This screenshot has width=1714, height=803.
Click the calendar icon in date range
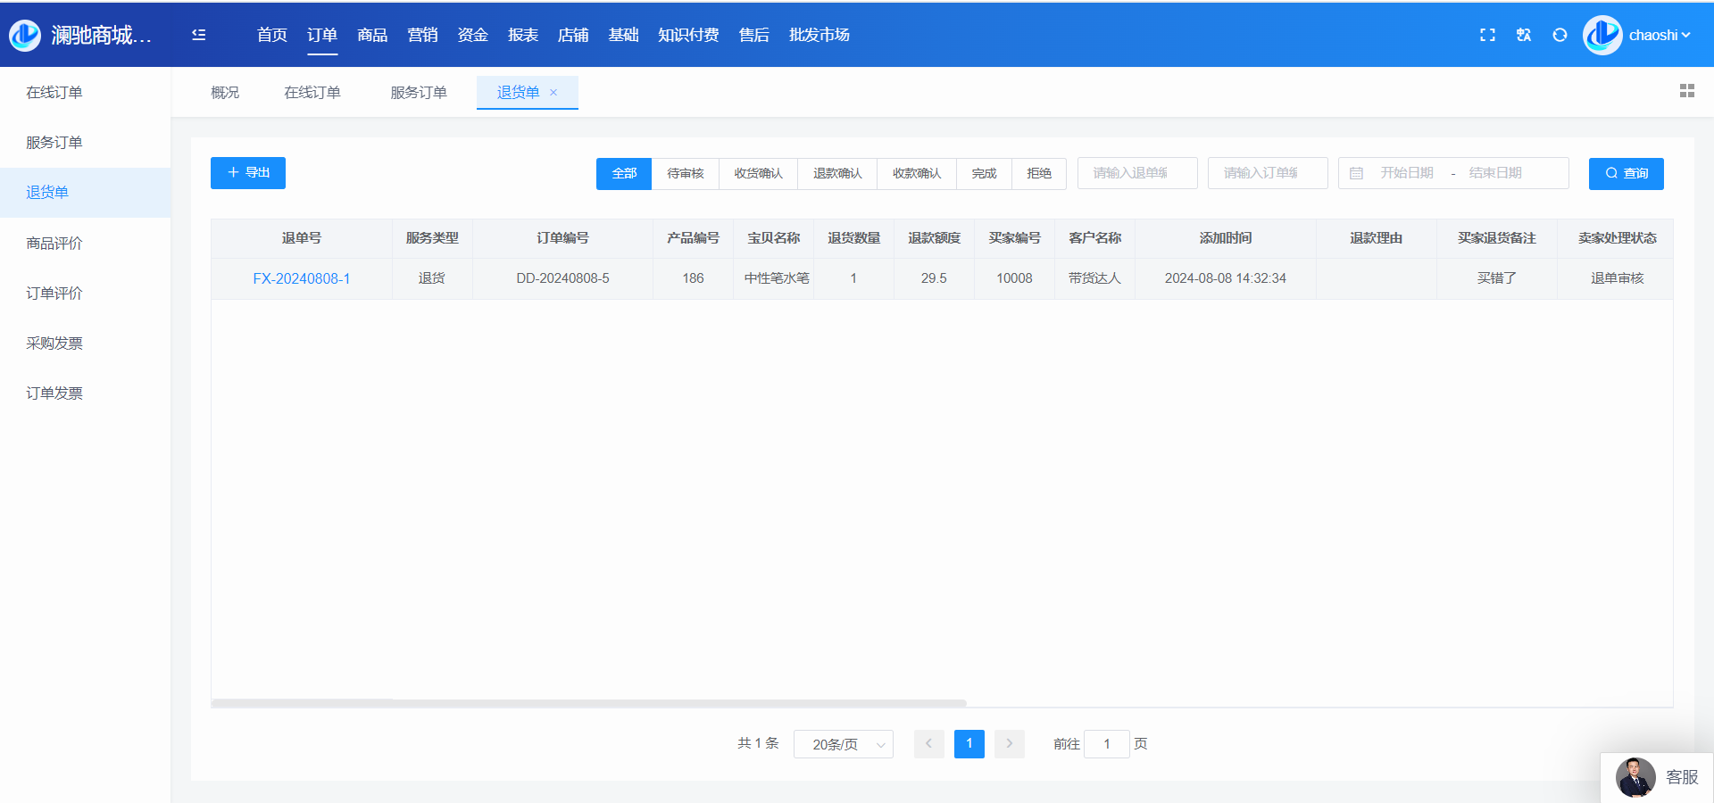click(x=1356, y=173)
